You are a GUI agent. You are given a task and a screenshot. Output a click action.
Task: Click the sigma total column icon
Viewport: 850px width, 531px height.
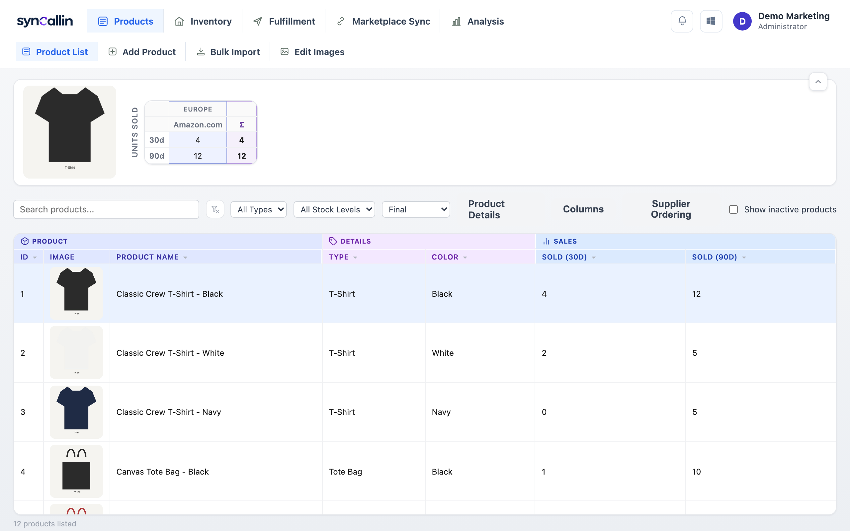(242, 125)
